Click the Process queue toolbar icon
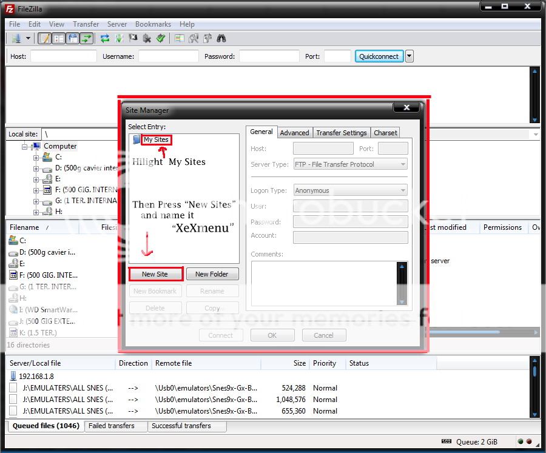The width and height of the screenshot is (546, 453). pyautogui.click(x=119, y=38)
